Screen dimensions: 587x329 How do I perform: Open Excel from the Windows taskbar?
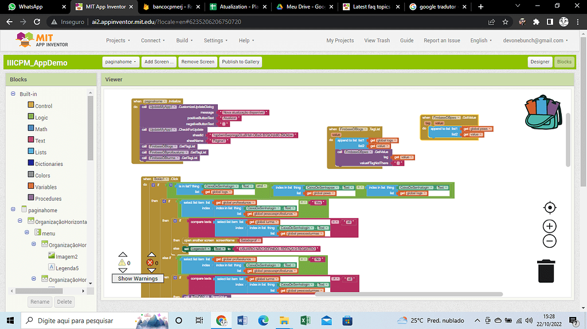click(305, 320)
